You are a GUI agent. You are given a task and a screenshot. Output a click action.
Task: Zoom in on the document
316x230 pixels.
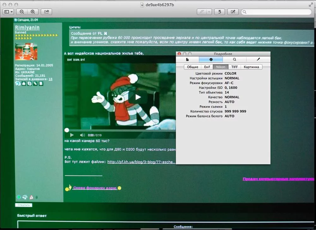click(x=33, y=12)
